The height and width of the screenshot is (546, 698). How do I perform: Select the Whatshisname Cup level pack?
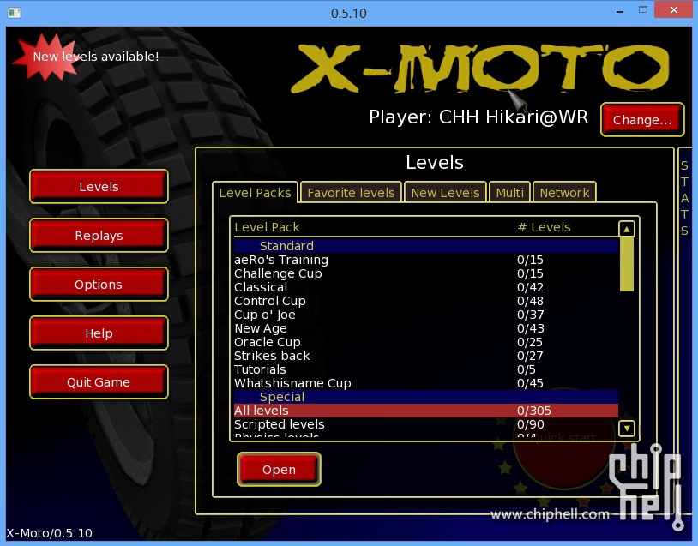coord(426,384)
